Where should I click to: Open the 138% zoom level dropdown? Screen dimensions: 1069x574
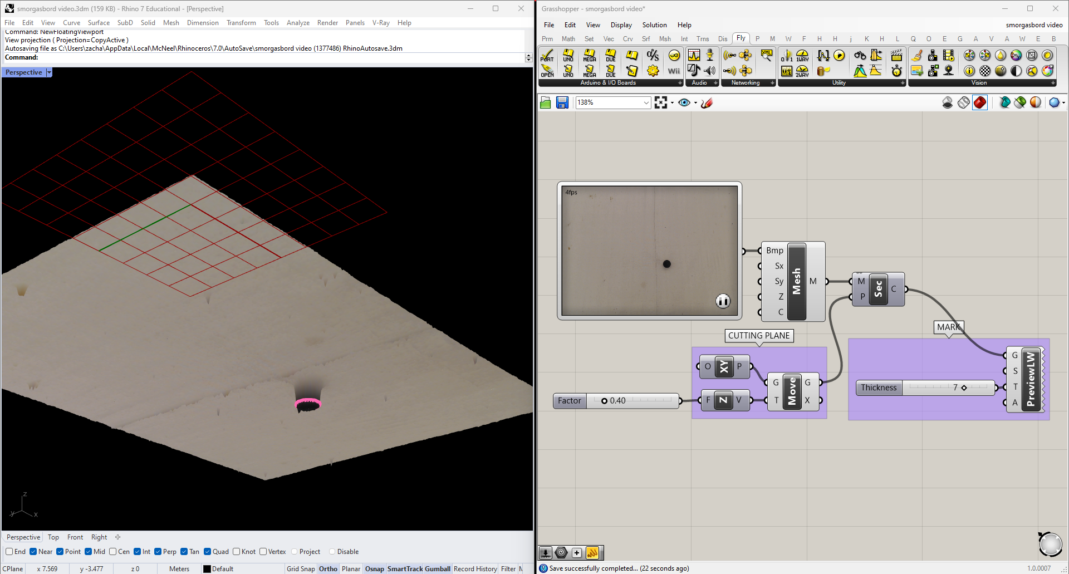(646, 102)
